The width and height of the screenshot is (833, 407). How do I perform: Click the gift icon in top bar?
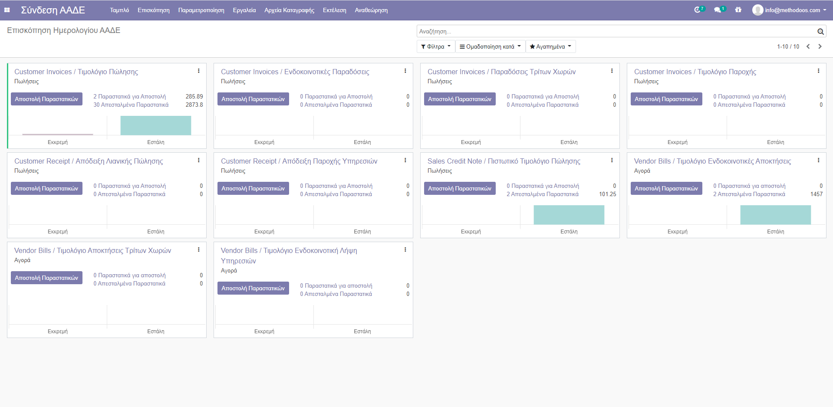738,10
